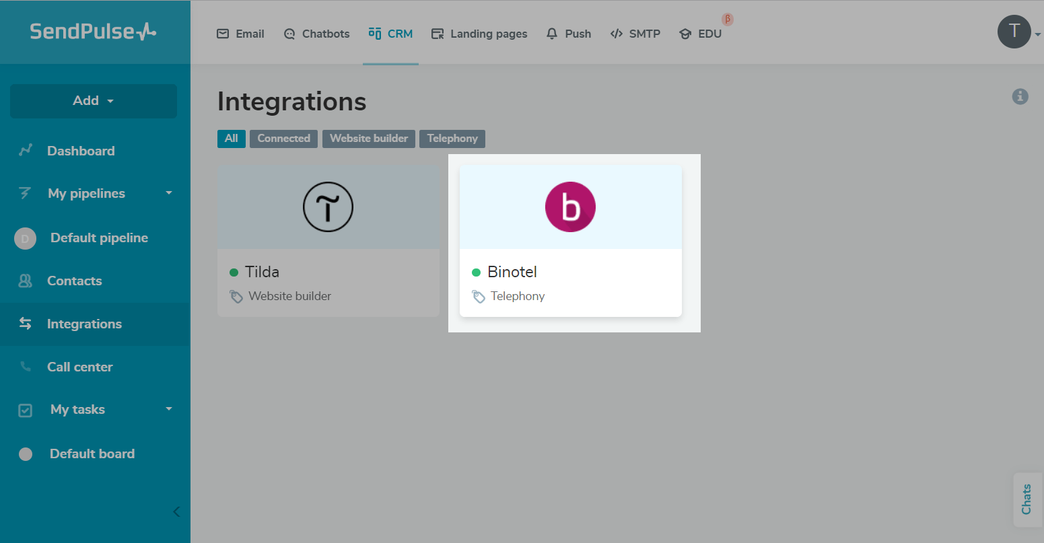Go to the Landing pages tab
The height and width of the screenshot is (543, 1044).
(479, 34)
